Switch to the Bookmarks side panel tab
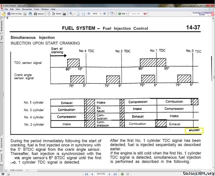 point(2,26)
